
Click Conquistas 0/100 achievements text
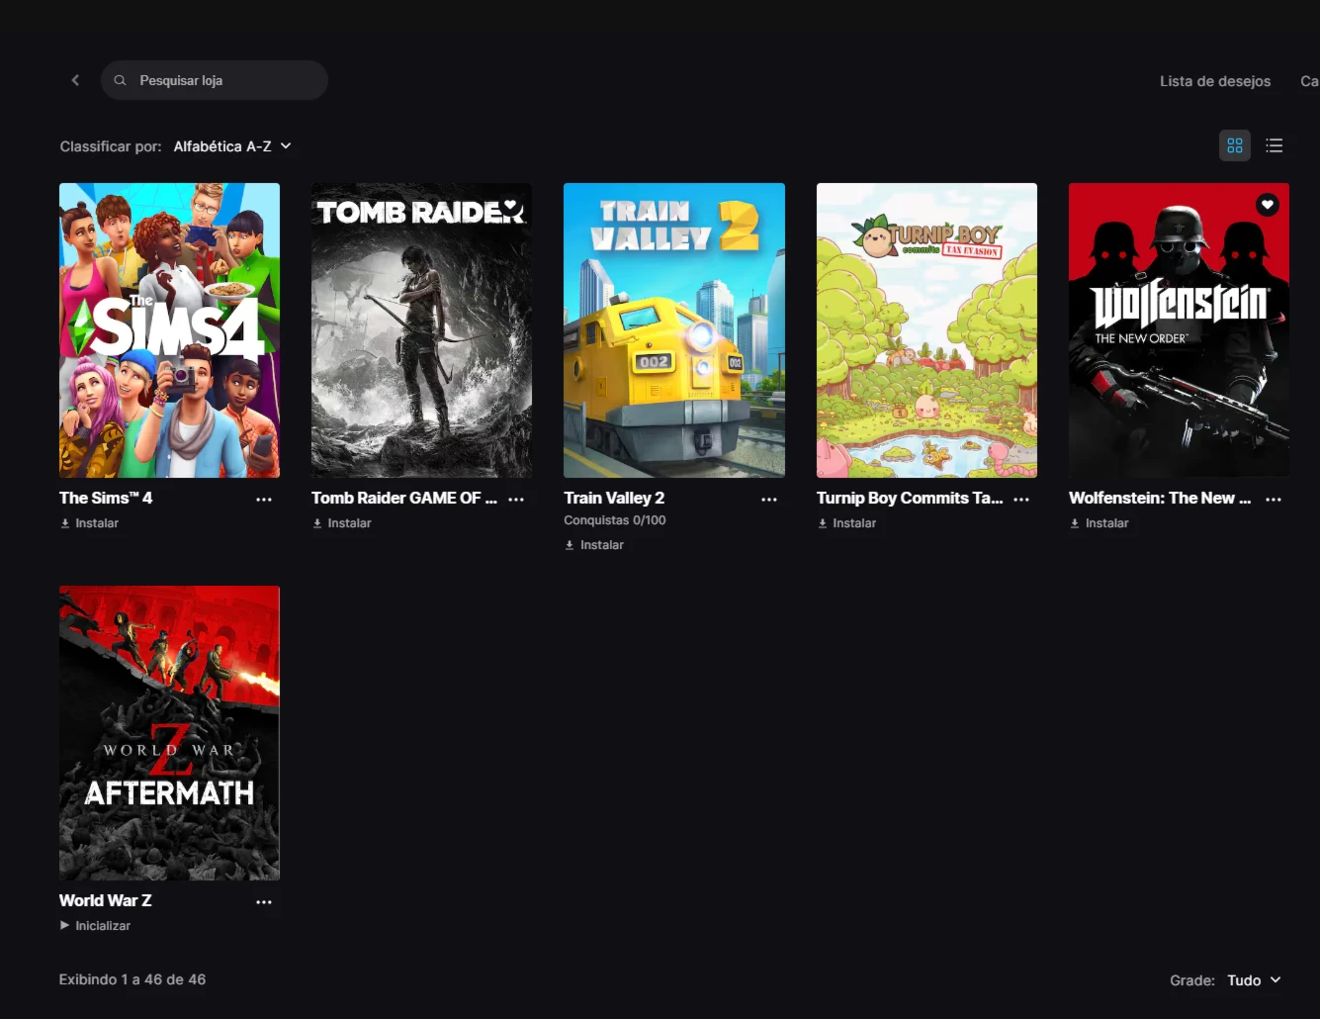click(x=615, y=520)
